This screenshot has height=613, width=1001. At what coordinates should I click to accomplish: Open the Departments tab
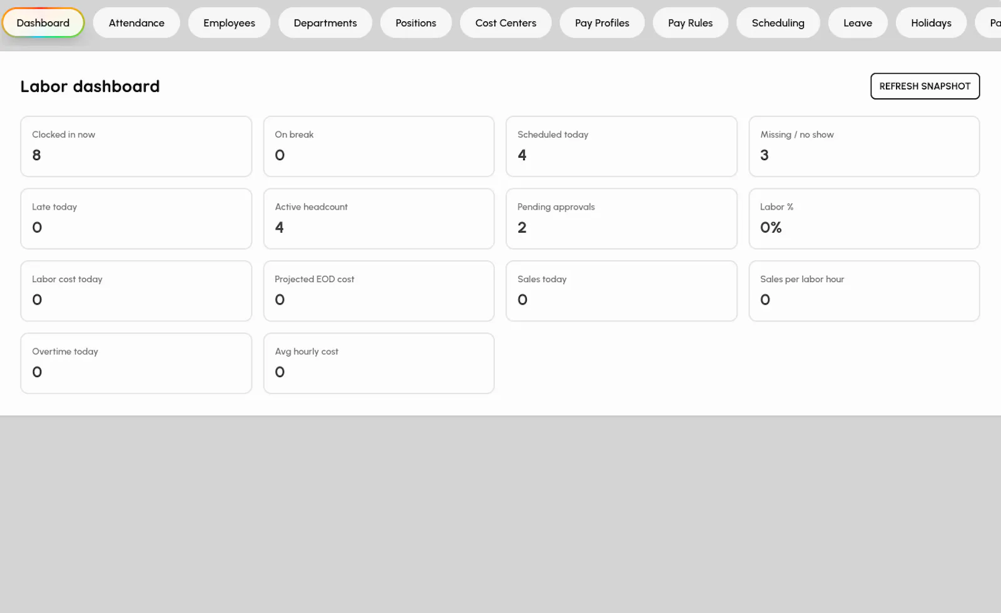click(325, 23)
